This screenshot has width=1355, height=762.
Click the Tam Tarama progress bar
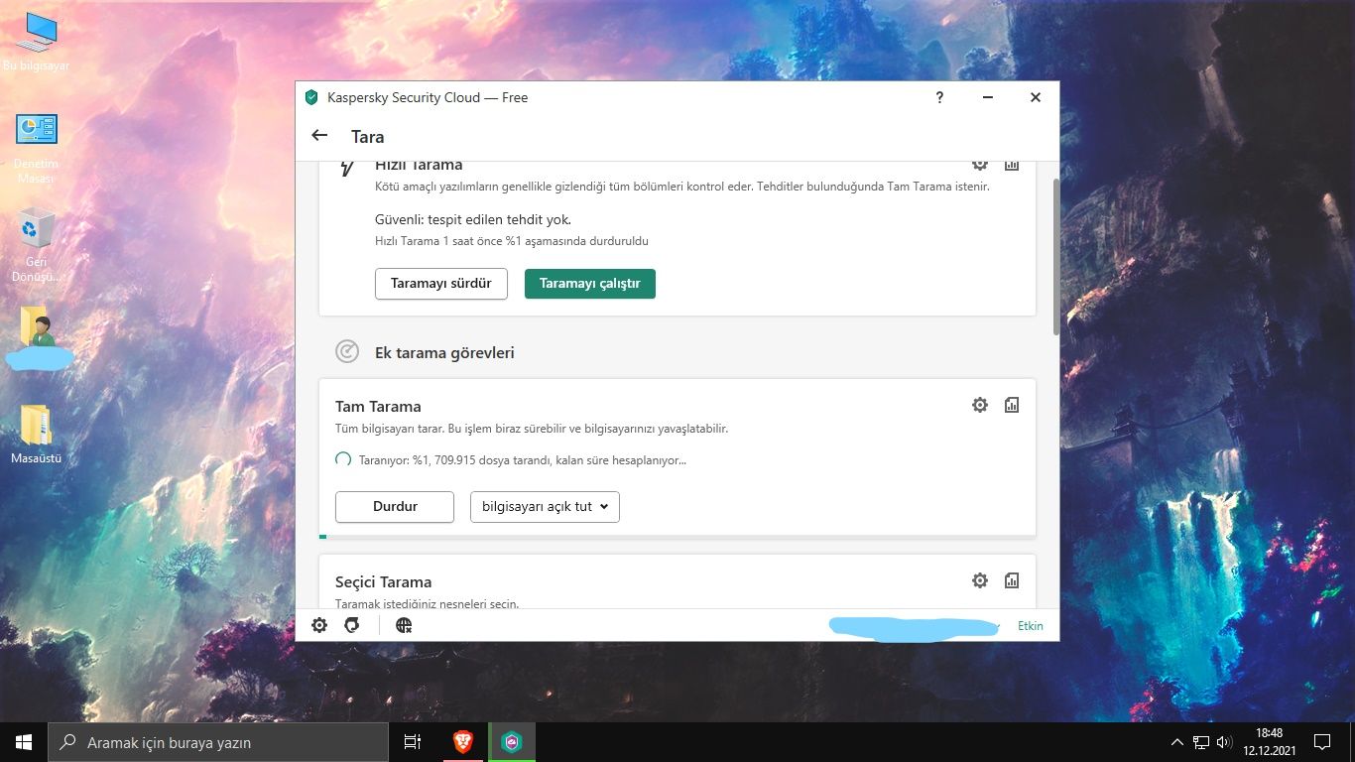(x=677, y=537)
